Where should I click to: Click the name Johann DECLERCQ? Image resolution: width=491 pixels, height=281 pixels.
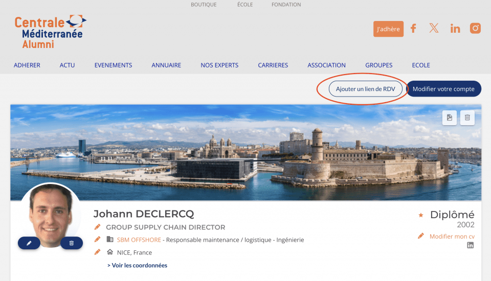pyautogui.click(x=144, y=214)
